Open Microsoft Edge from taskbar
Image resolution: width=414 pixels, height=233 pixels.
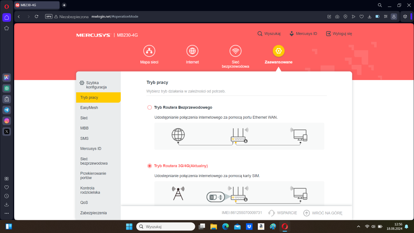[x=225, y=226]
